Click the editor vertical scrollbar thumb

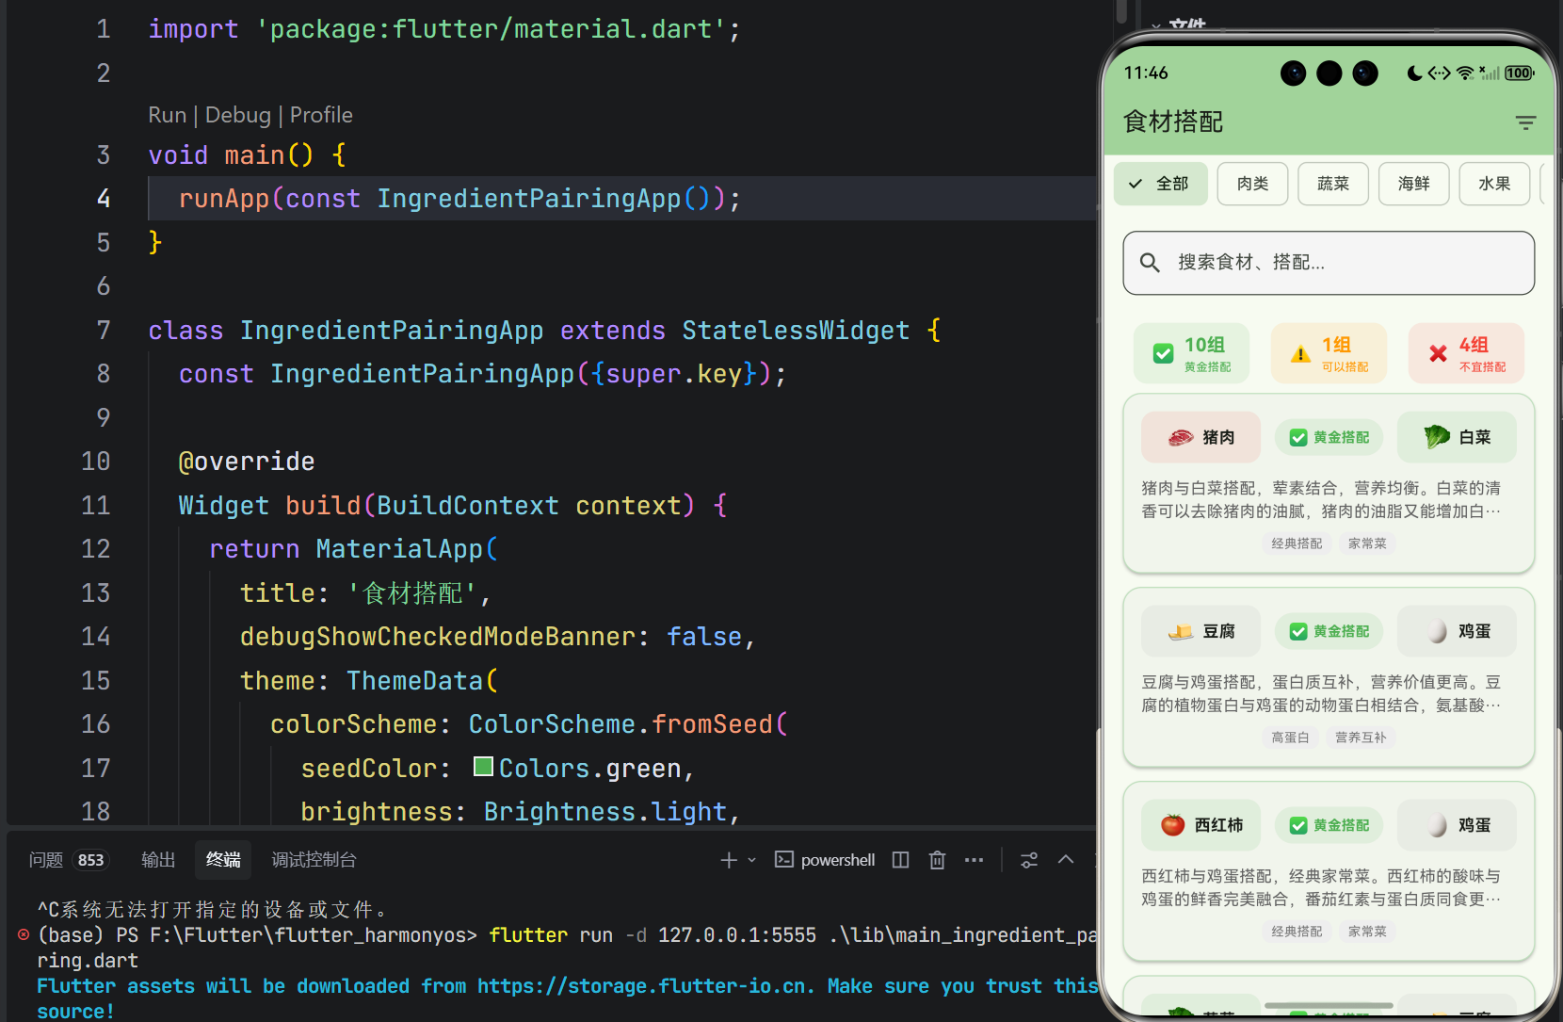click(1121, 9)
